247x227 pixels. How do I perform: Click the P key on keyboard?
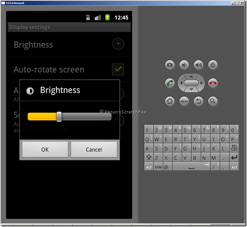[234, 138]
